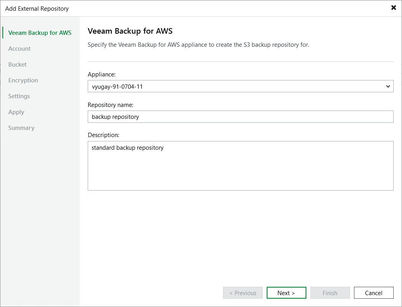The width and height of the screenshot is (402, 307).
Task: Click inside the Description text box
Action: click(x=240, y=166)
